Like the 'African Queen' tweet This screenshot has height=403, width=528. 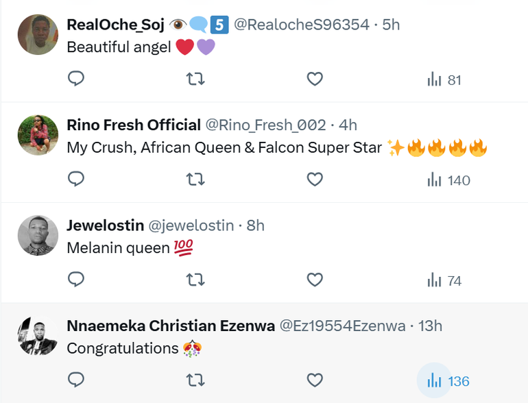315,180
